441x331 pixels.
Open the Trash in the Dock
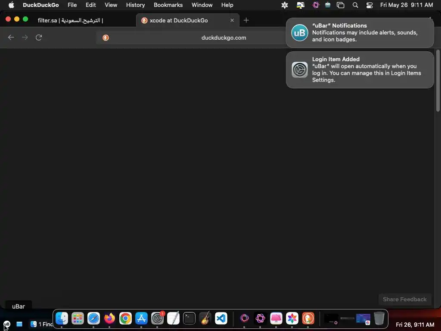pyautogui.click(x=379, y=319)
